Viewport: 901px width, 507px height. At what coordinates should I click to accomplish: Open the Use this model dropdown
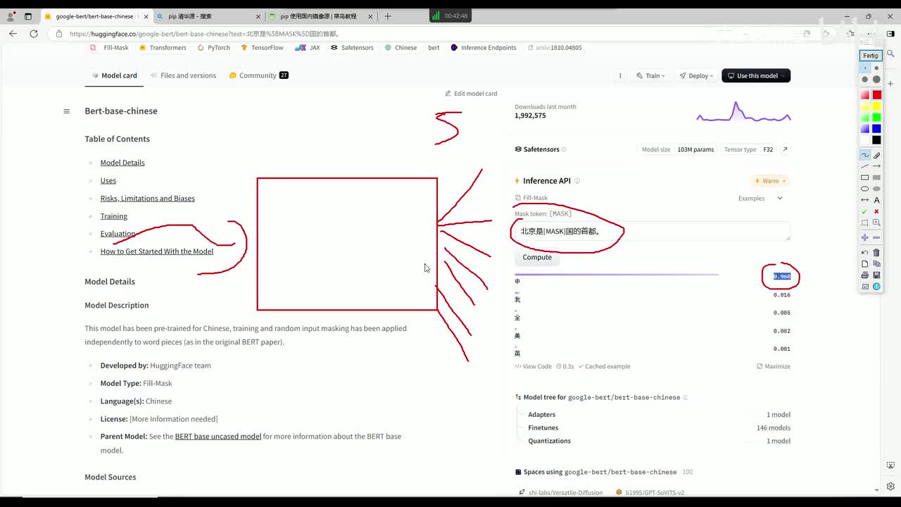(x=756, y=75)
